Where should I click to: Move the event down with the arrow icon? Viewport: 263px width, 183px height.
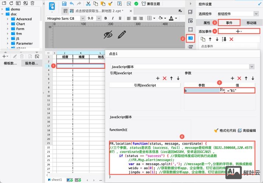pyautogui.click(x=217, y=39)
